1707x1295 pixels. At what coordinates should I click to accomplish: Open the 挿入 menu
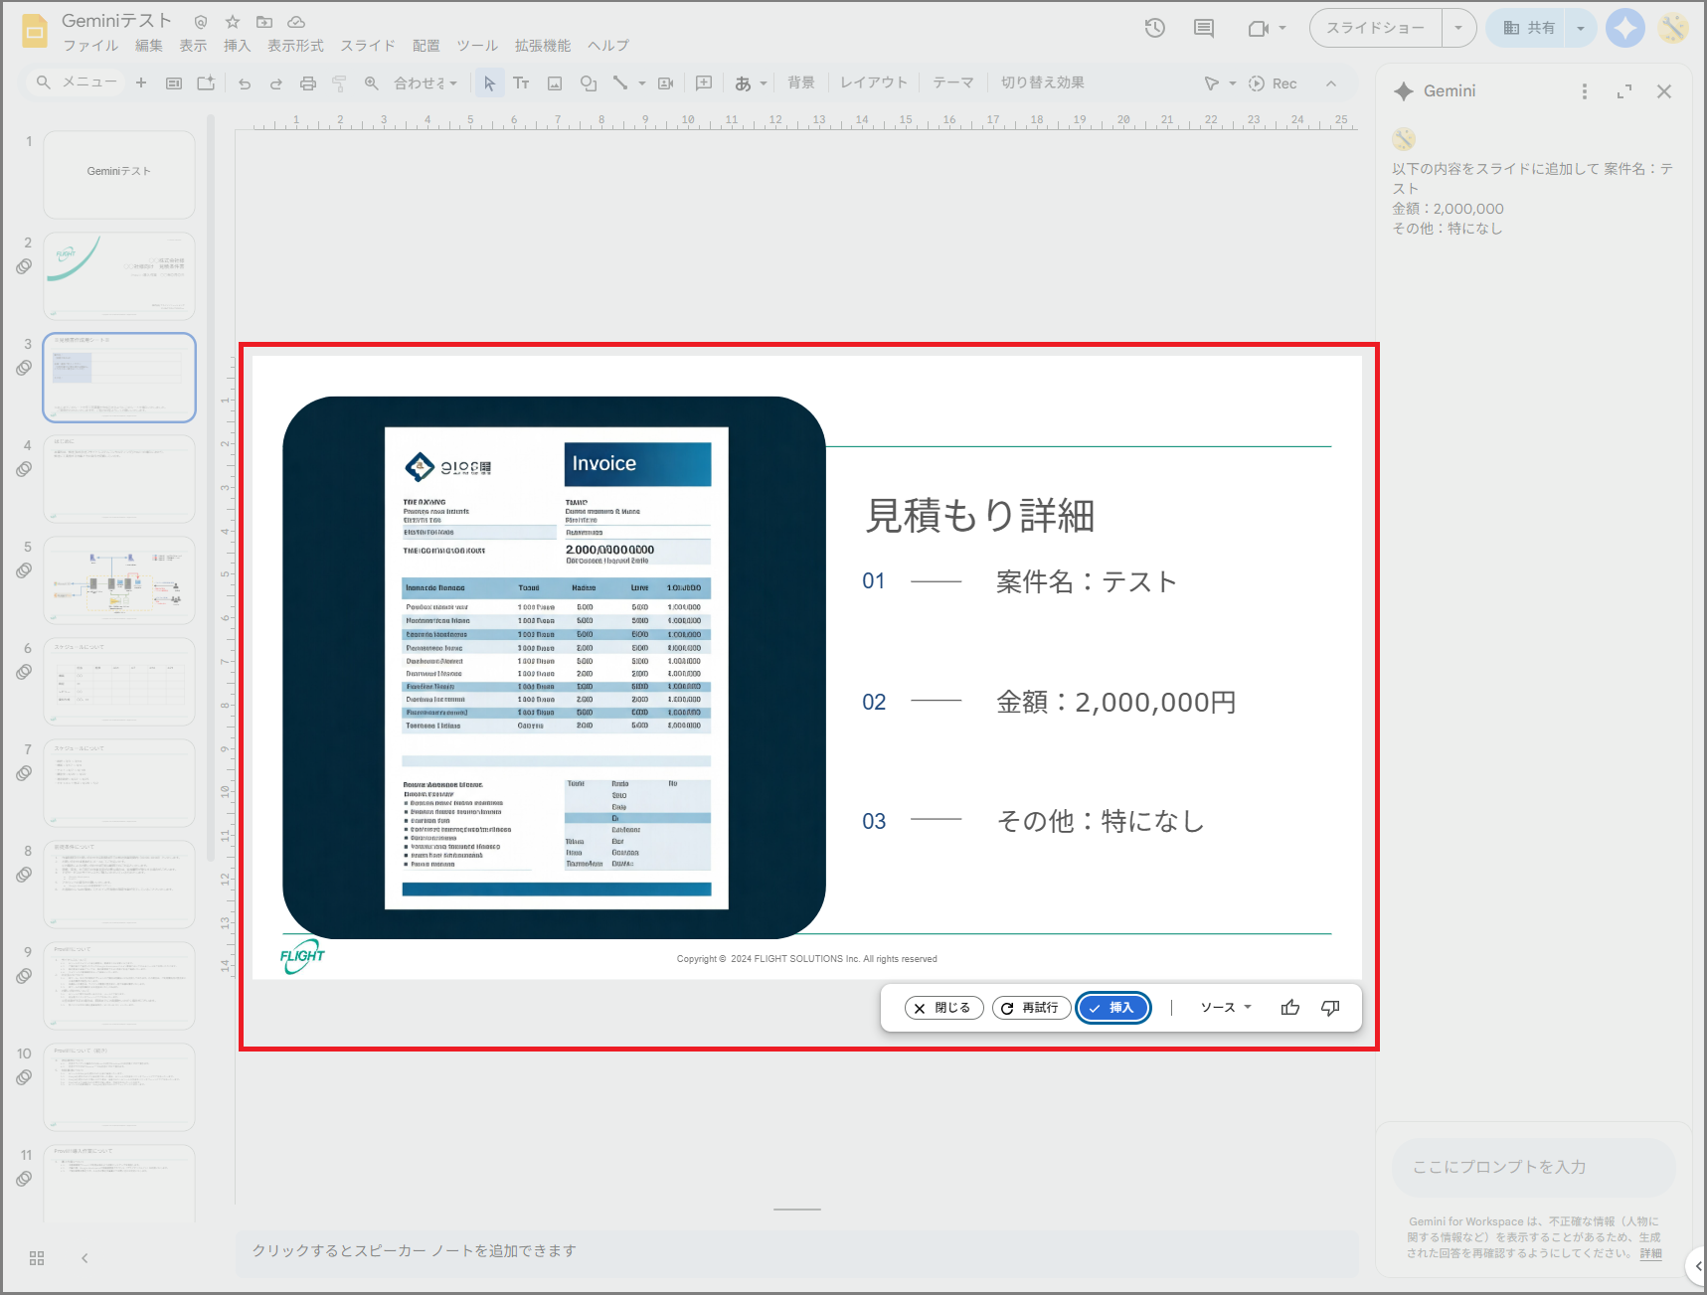pos(237,46)
